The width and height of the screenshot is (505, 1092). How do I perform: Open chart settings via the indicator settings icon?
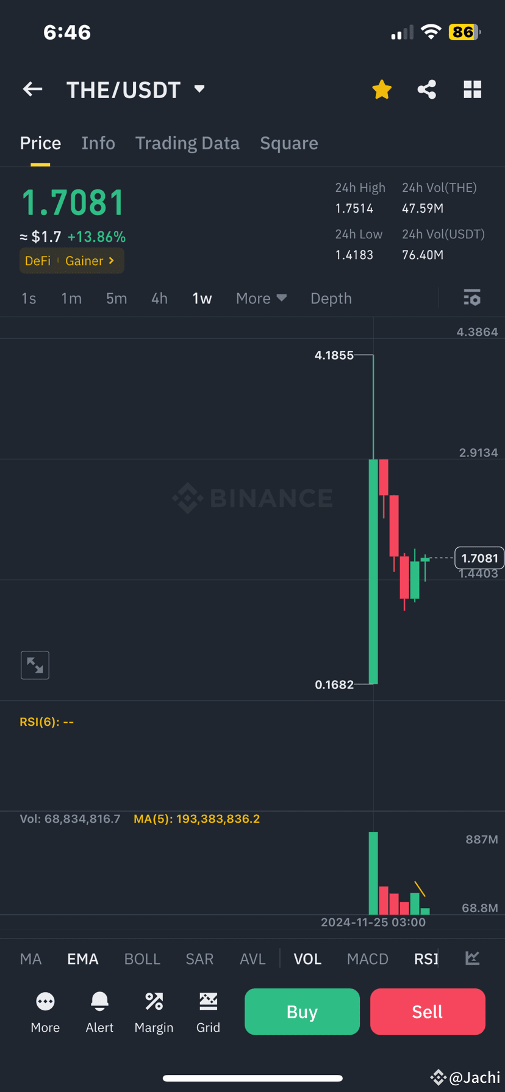(472, 298)
